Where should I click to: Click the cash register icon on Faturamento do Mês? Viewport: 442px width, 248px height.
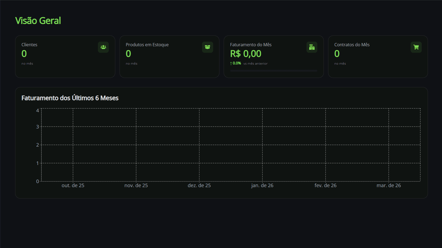[312, 47]
